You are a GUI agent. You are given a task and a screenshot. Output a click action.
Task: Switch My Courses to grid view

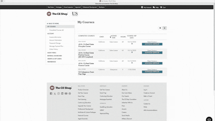tap(160, 28)
